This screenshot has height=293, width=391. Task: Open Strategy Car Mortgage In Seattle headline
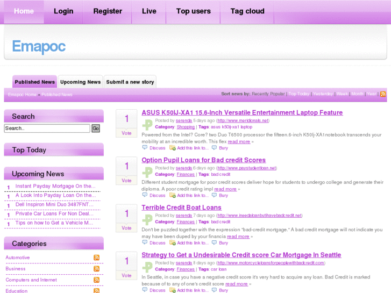[241, 255]
